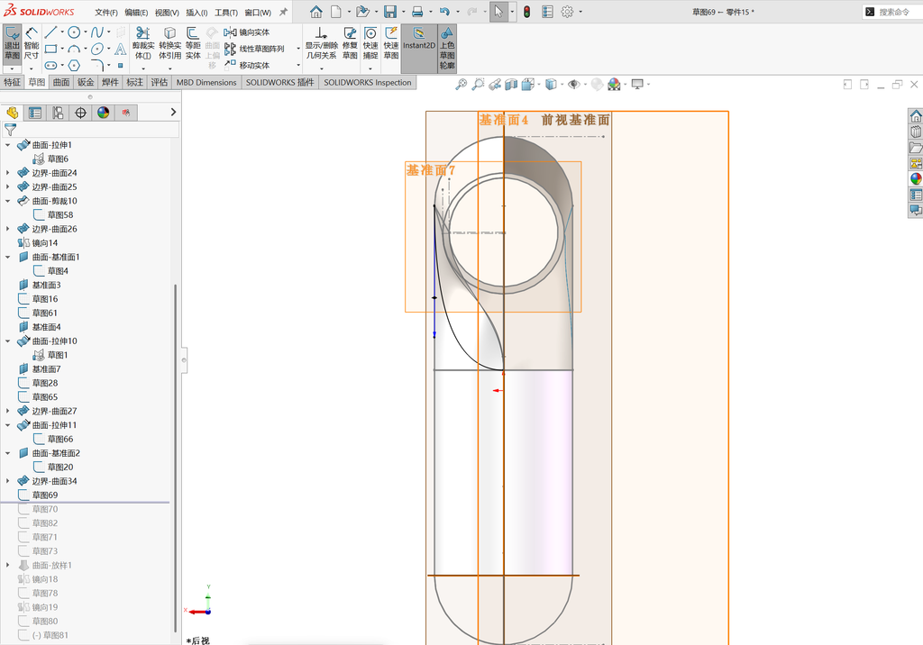Viewport: 923px width, 645px height.
Task: Open the ConfigurationManager panel tab
Action: coord(58,113)
